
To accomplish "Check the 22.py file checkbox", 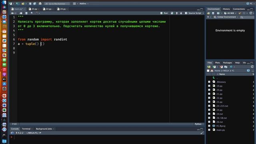I will tap(209, 98).
